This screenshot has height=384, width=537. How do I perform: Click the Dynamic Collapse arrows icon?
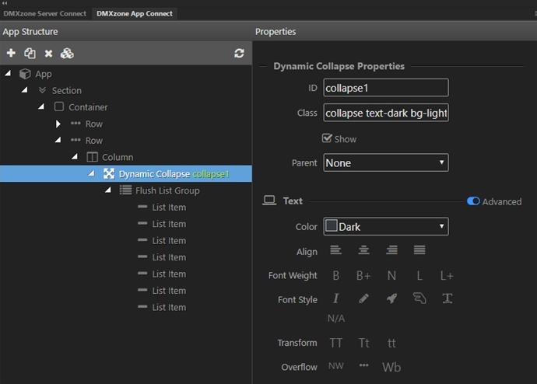tap(109, 173)
